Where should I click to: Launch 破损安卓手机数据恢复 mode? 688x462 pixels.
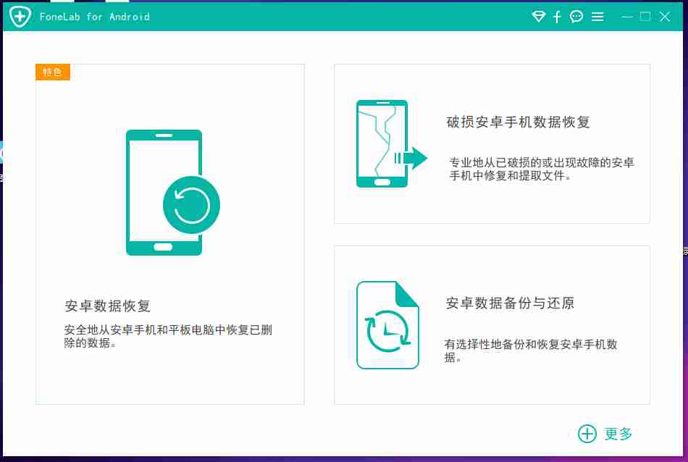(492, 142)
